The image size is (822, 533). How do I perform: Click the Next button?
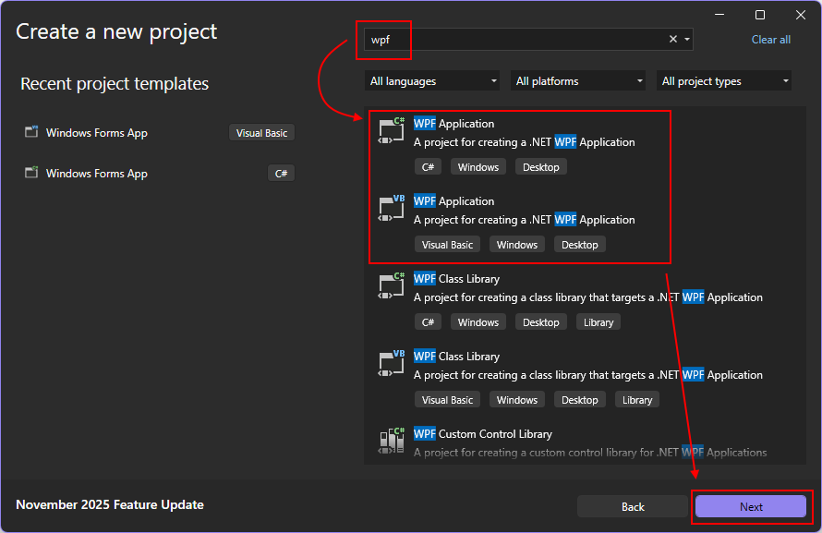coord(750,506)
